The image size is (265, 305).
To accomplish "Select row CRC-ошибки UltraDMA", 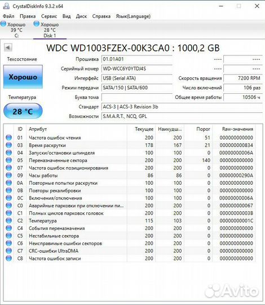I will tap(129, 251).
